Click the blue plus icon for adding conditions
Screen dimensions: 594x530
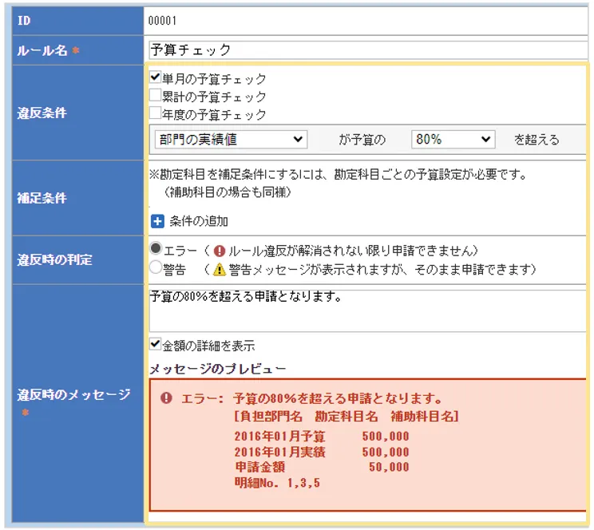point(156,221)
